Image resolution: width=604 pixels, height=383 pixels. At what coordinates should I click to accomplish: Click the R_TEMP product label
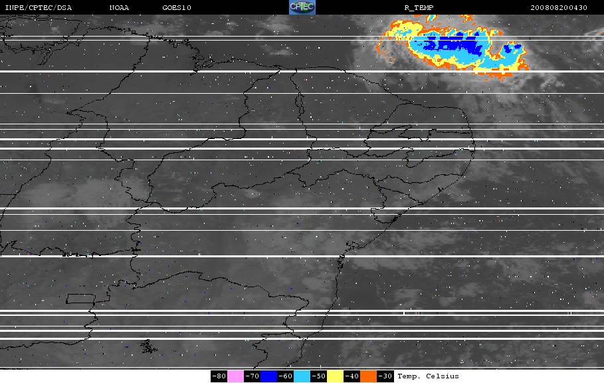tap(419, 8)
